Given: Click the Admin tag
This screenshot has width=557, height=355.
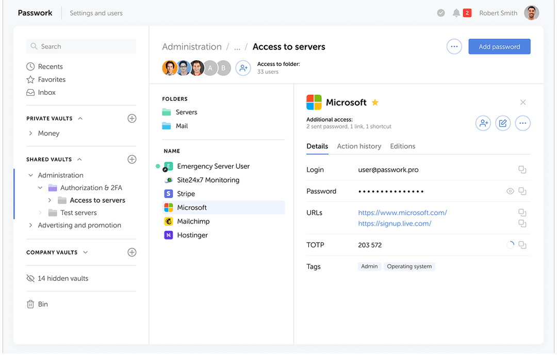Looking at the screenshot, I should click(x=369, y=266).
